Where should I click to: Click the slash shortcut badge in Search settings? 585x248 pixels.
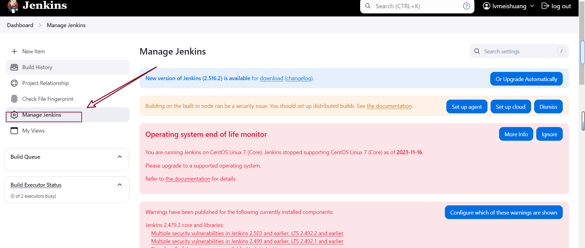561,51
